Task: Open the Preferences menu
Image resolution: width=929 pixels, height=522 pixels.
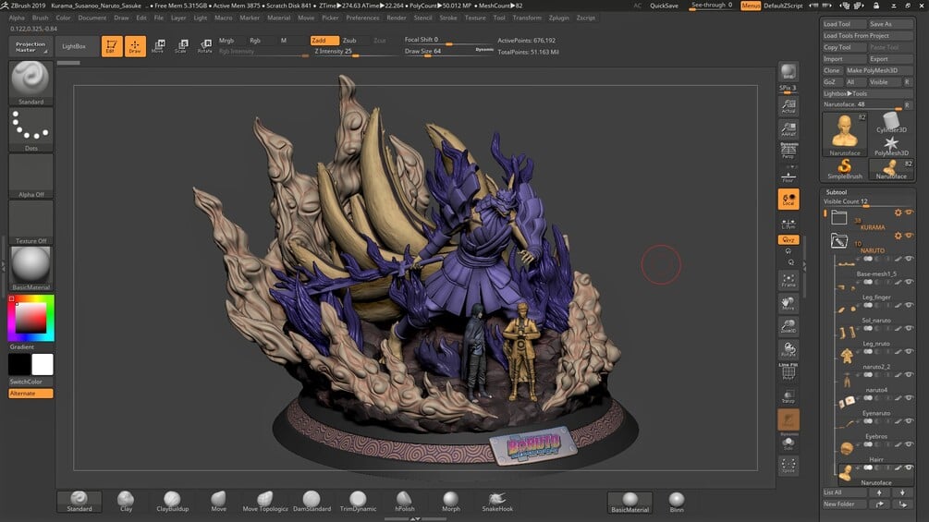Action: (x=362, y=18)
